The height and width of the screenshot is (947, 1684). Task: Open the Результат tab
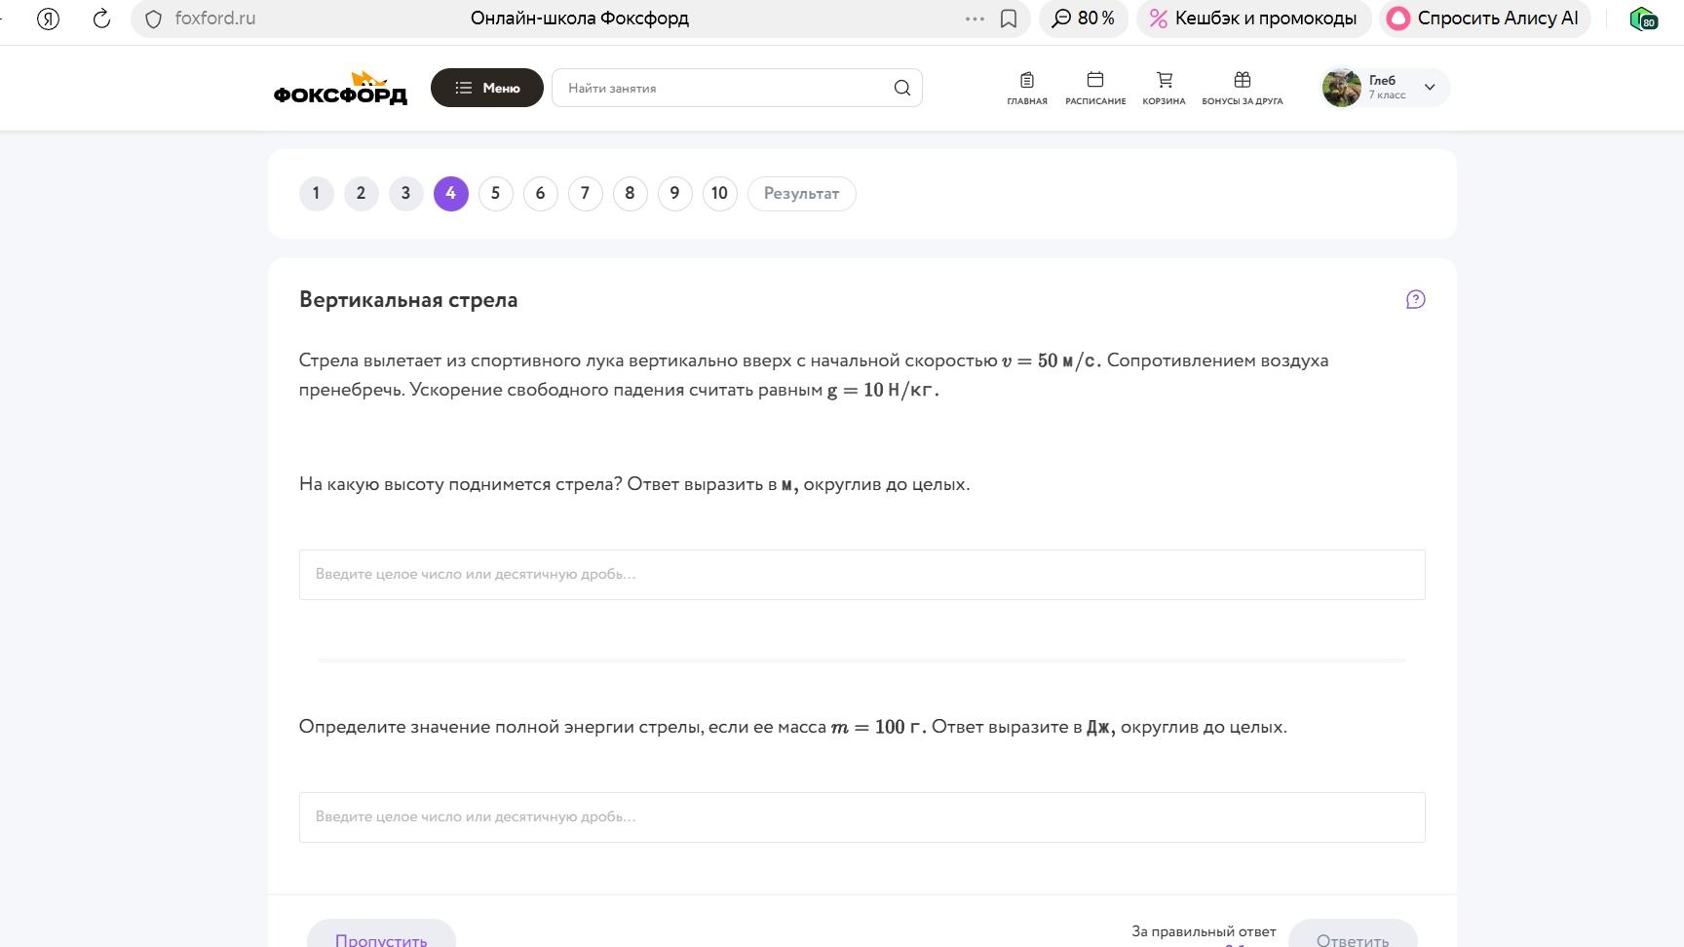click(x=801, y=193)
